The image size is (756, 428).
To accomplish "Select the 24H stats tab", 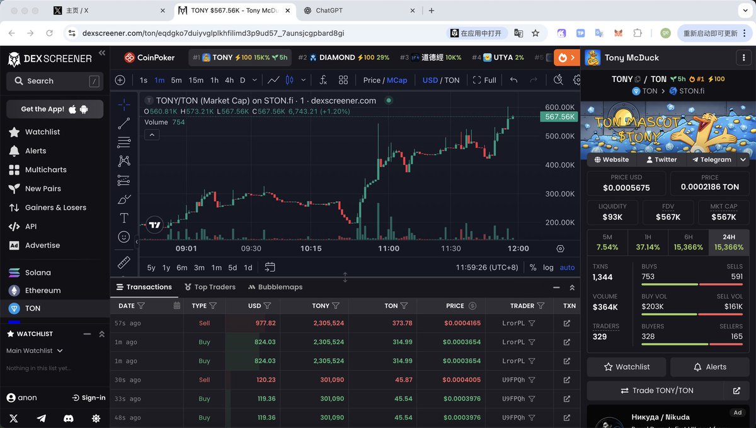I will [729, 242].
